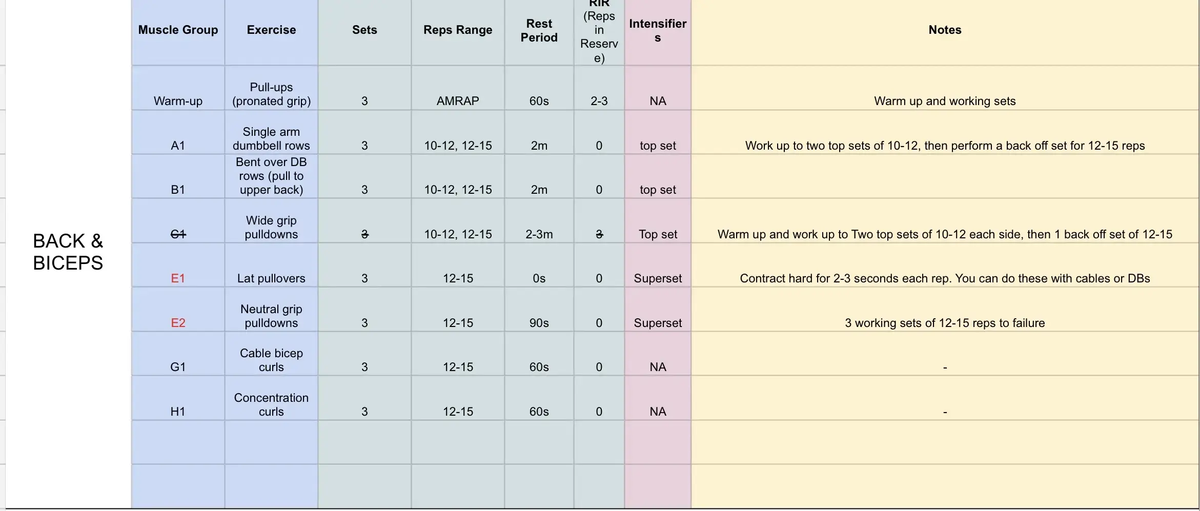The width and height of the screenshot is (1200, 511).
Task: Select the 'Warm up and working sets' note
Action: 945,101
